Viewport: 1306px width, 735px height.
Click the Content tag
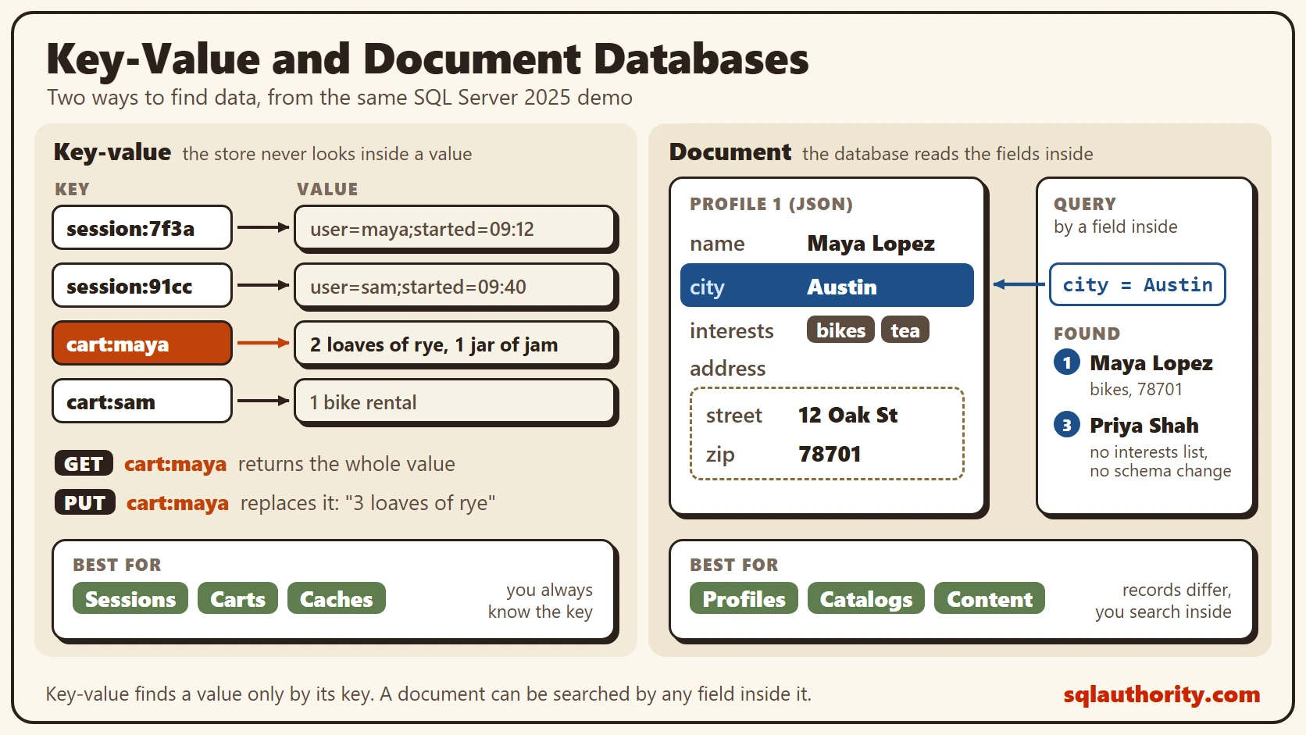(x=990, y=598)
